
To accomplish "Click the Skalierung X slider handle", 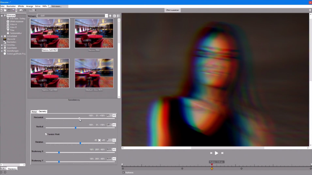I will coord(59,152).
